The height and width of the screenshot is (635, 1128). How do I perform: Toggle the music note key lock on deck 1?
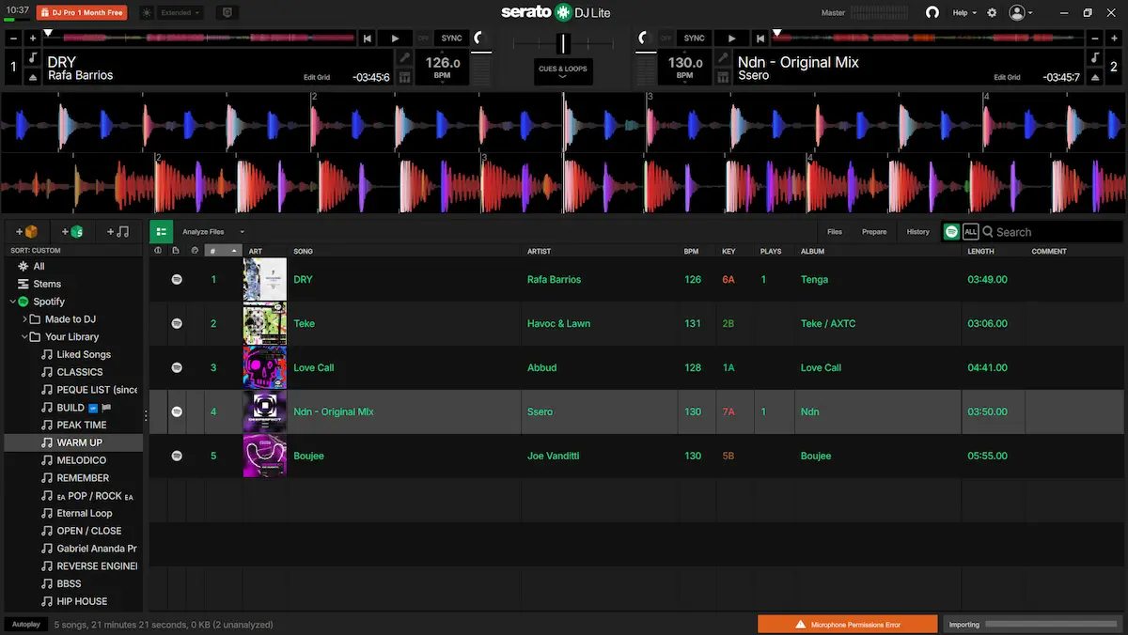(x=33, y=58)
